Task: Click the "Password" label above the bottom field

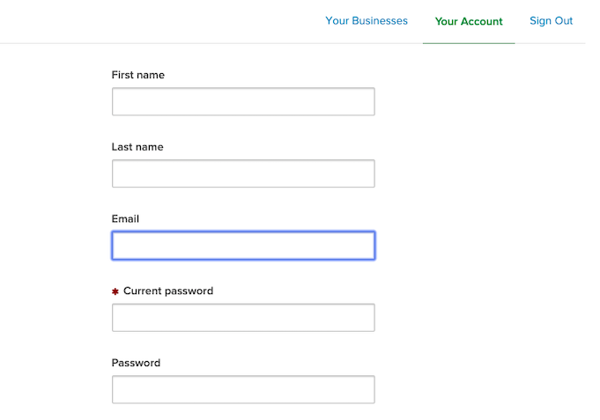Action: (136, 363)
